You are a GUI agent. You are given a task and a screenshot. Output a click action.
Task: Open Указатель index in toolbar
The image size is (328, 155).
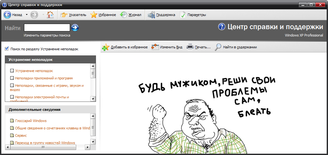click(x=64, y=15)
